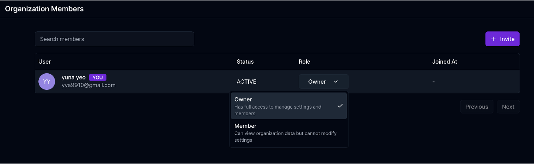Click the Joined At column header
The image size is (534, 164).
[445, 61]
